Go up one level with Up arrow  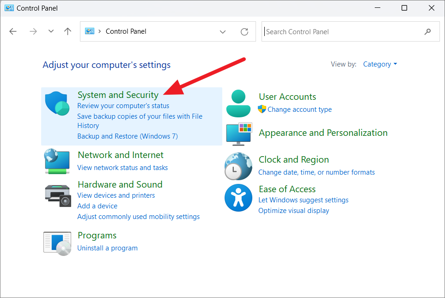pos(68,31)
